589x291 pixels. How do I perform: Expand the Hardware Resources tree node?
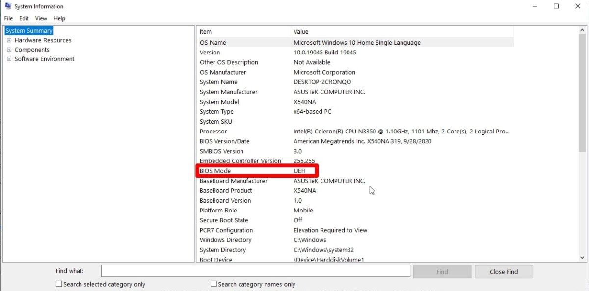point(9,40)
